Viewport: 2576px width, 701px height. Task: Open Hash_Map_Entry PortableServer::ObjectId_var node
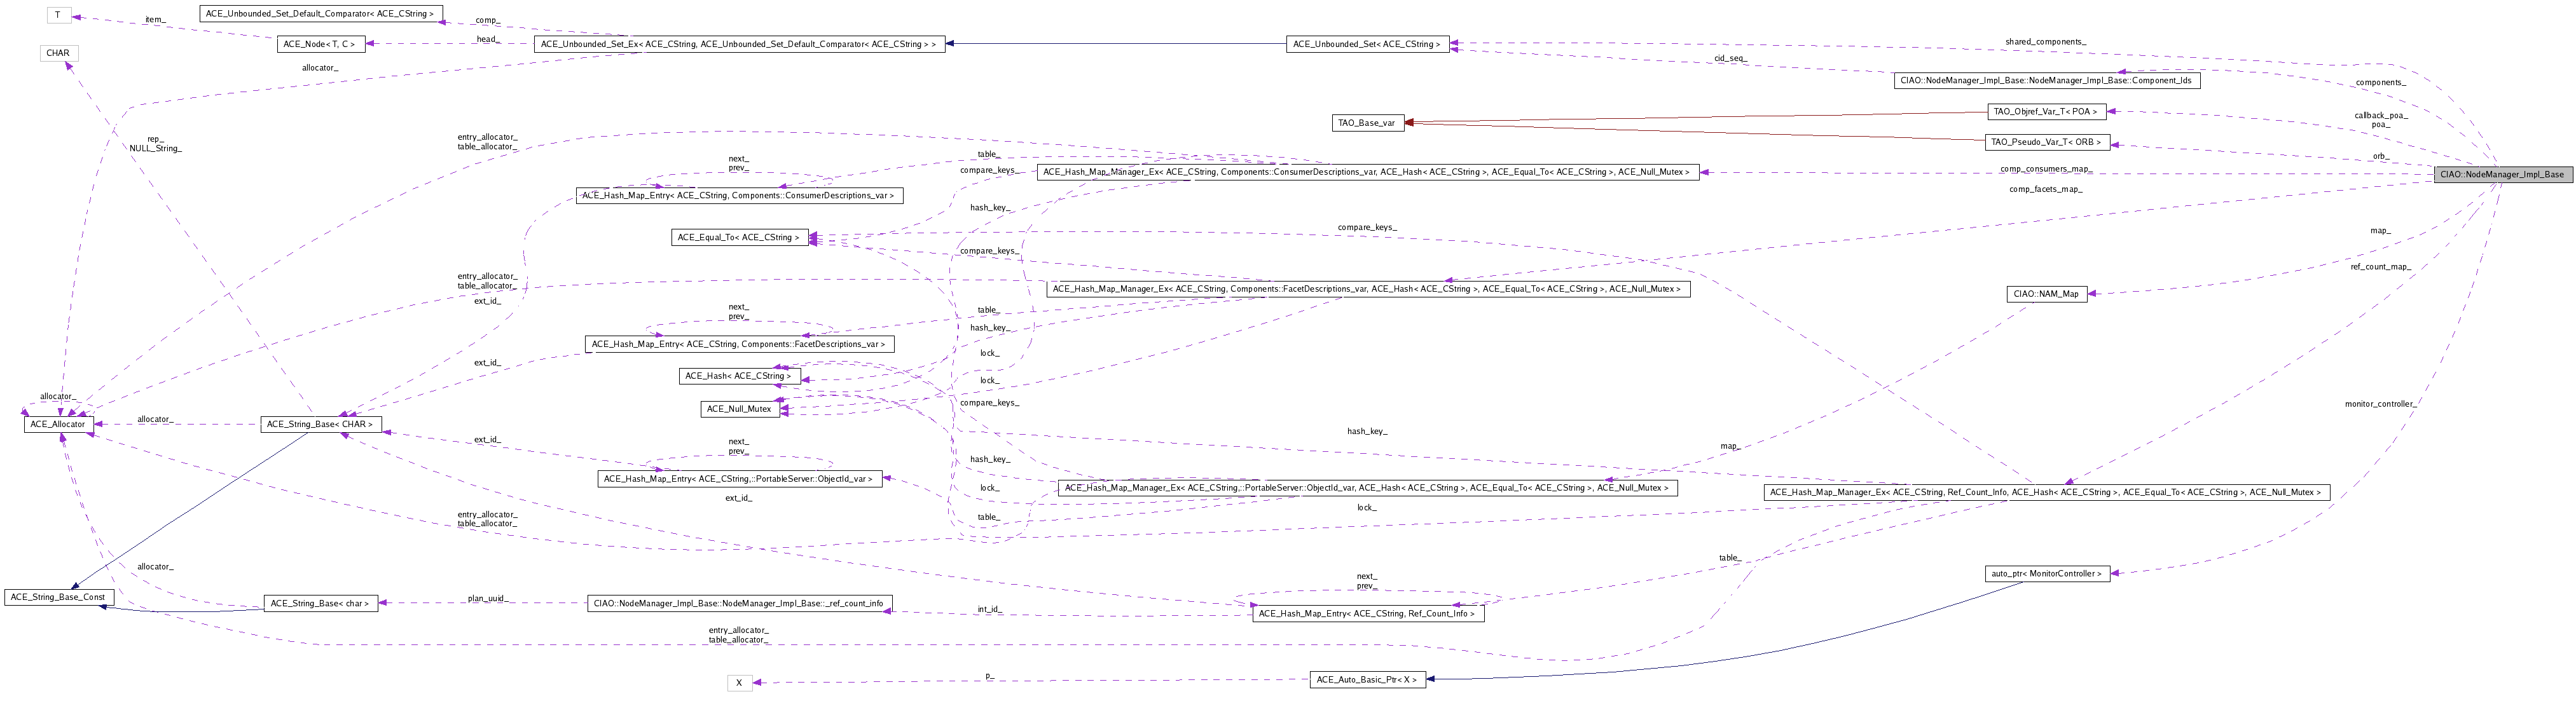739,479
